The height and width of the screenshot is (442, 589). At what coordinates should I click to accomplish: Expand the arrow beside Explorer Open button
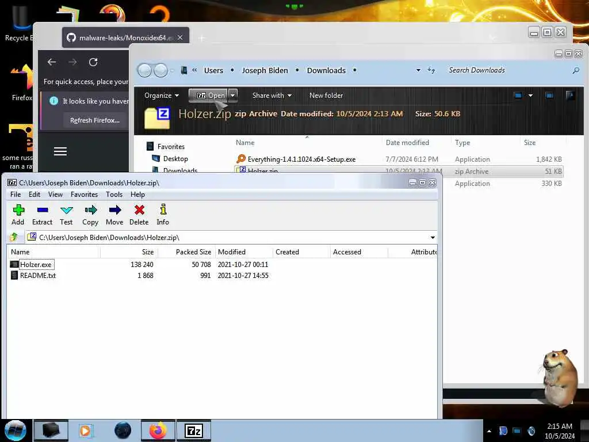[x=233, y=96]
